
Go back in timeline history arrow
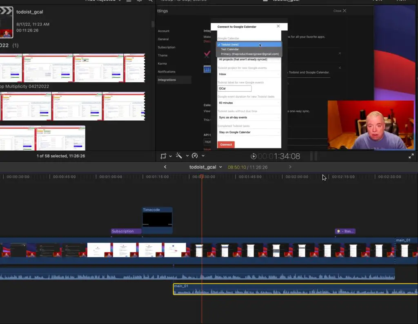[x=165, y=167]
